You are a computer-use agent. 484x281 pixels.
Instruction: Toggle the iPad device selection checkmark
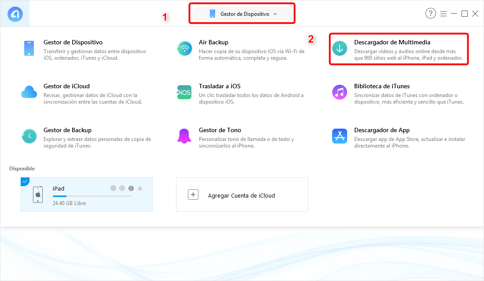pos(25,181)
